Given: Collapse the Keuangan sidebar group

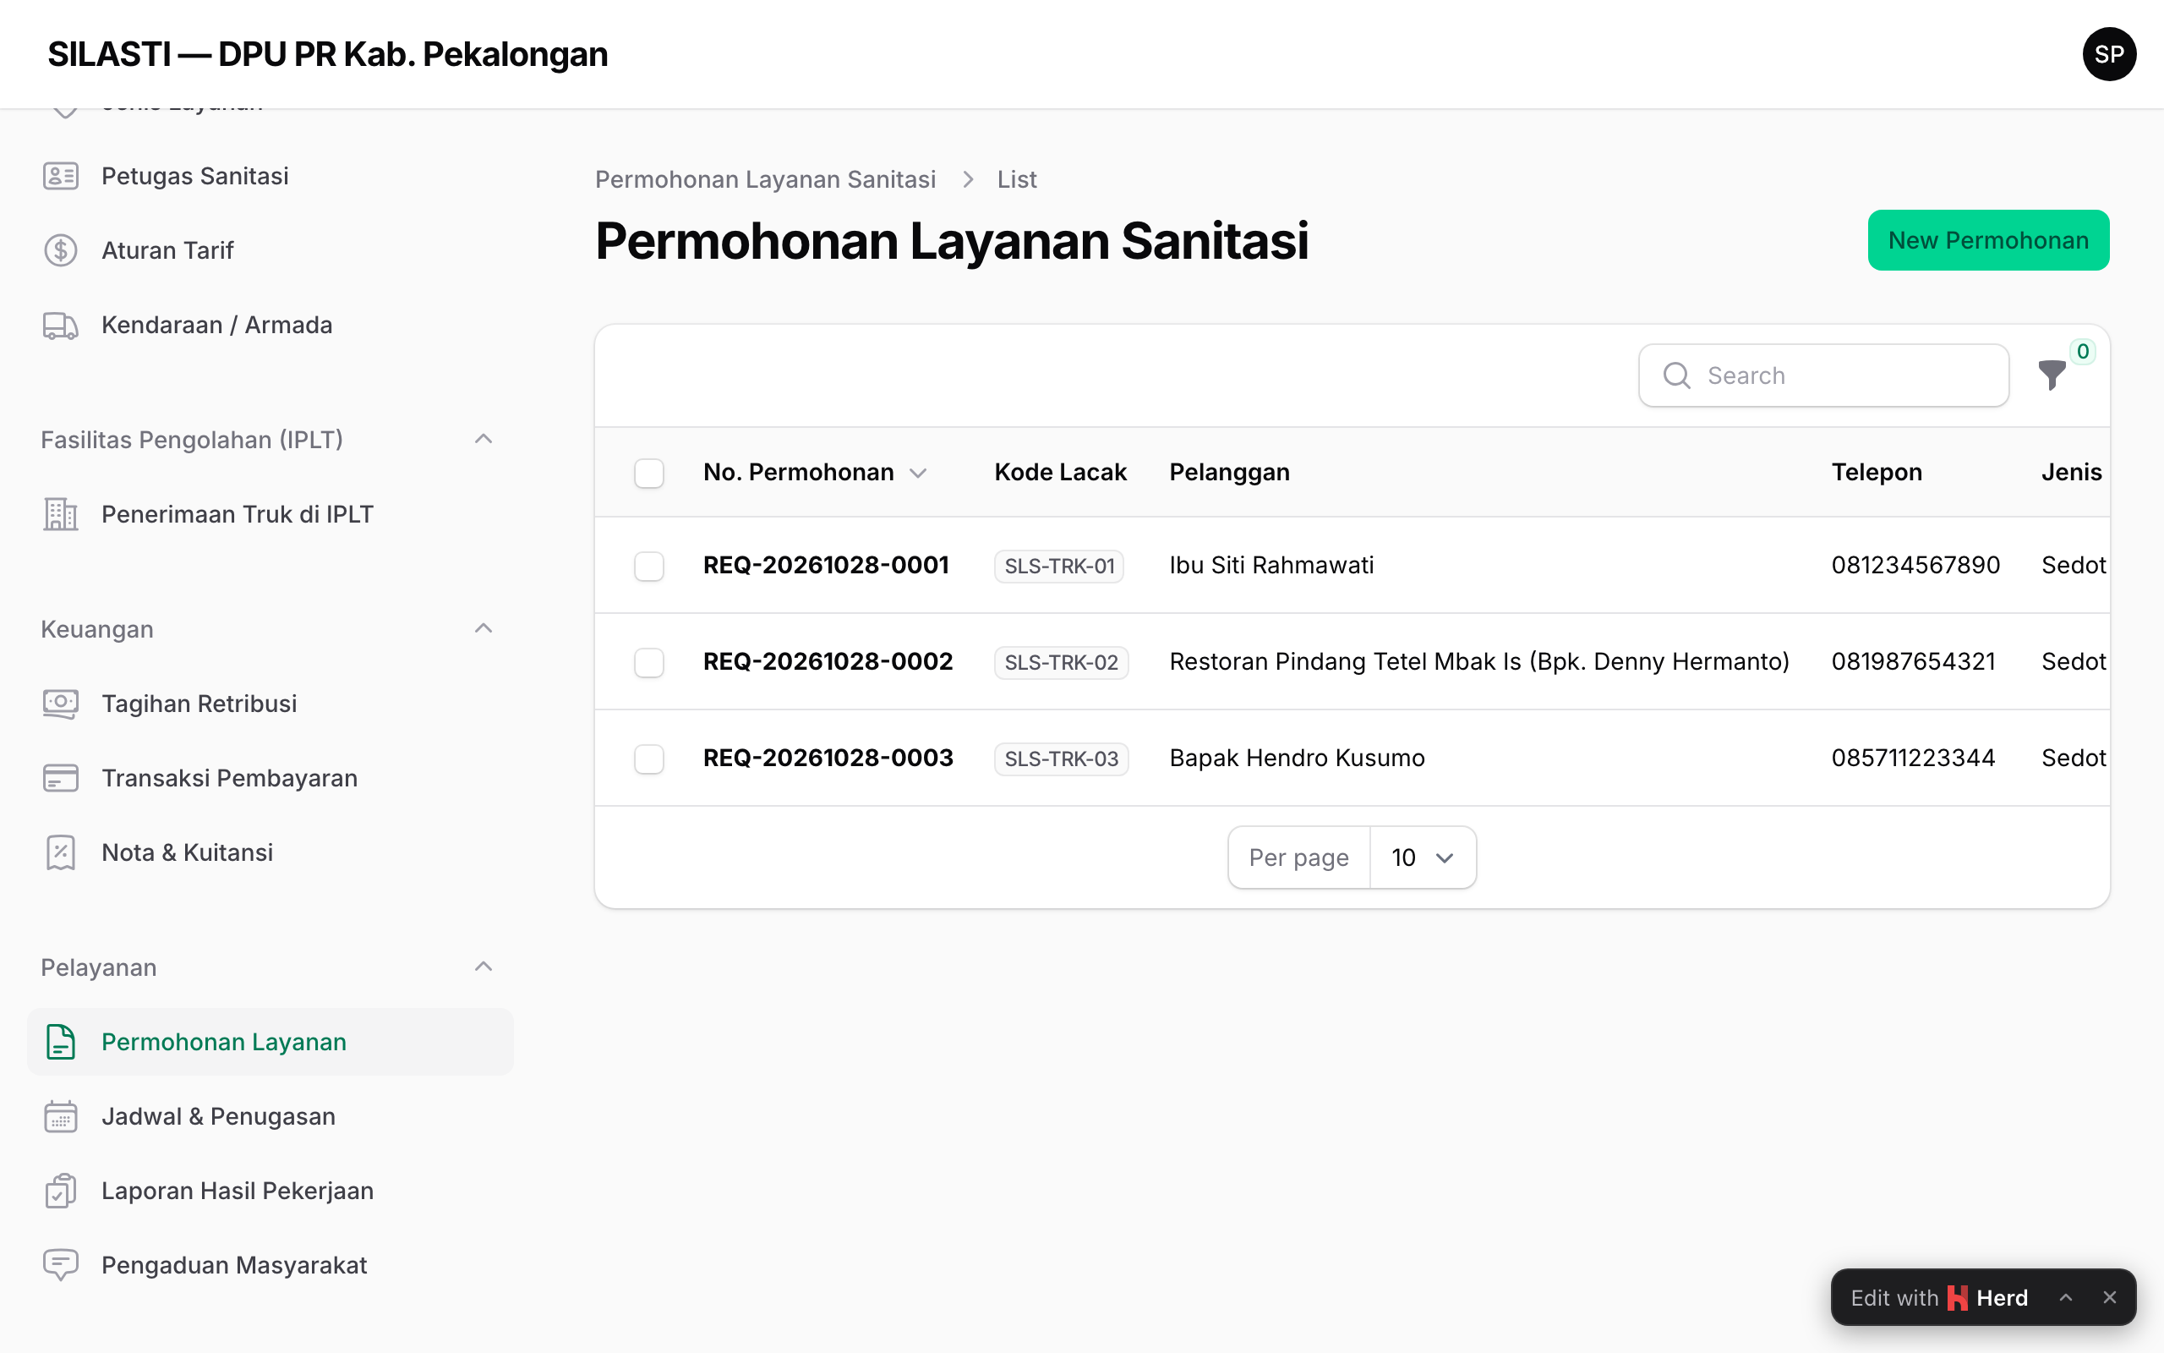Looking at the screenshot, I should pyautogui.click(x=483, y=628).
